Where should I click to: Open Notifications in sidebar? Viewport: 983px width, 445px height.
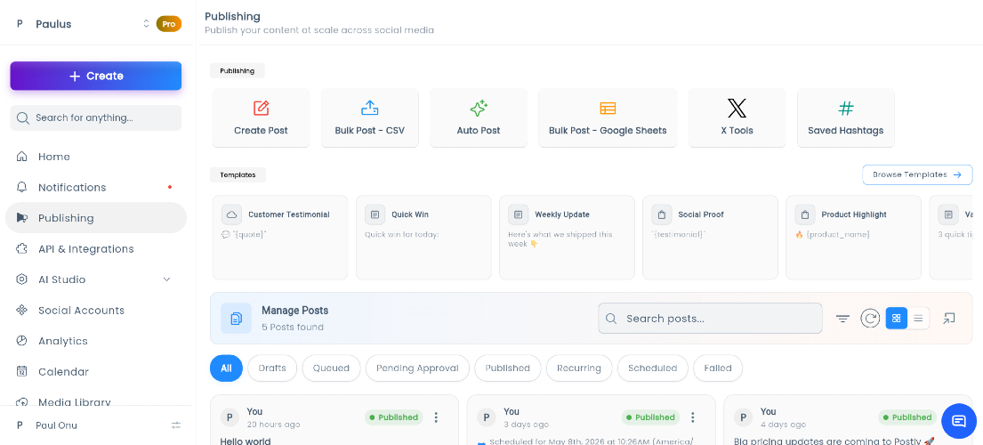96,188
